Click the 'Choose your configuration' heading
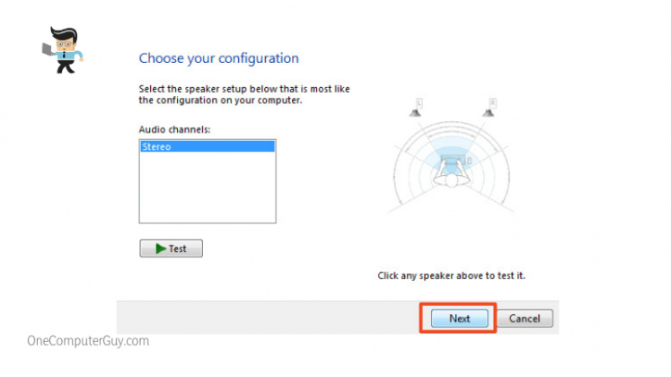Screen dimensions: 671x377 coord(218,58)
